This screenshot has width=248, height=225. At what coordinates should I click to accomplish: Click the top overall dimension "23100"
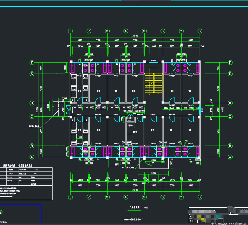tap(135, 36)
